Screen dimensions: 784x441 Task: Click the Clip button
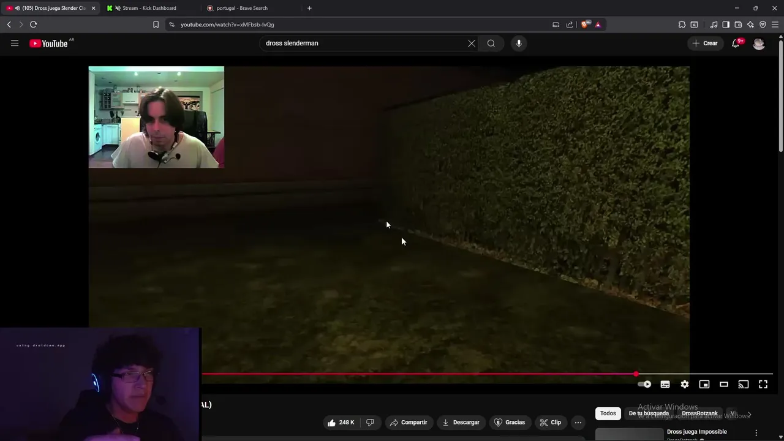550,423
